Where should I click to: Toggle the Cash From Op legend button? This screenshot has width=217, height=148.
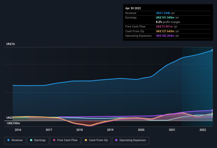[96, 140]
